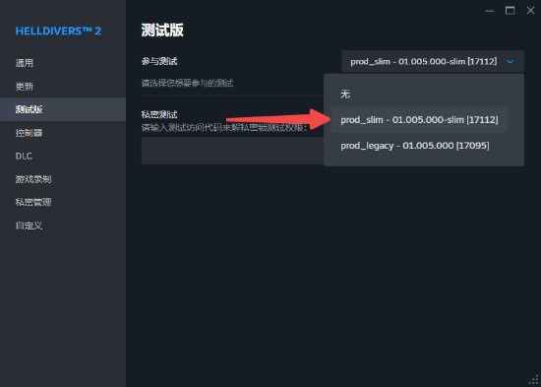541x387 pixels.
Task: Click the window resize grip corner
Action: (x=533, y=380)
